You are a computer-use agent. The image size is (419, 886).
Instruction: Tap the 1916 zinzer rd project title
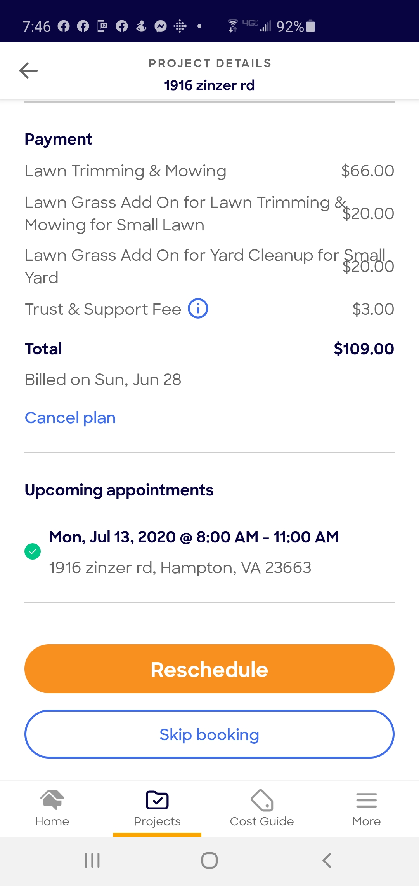[209, 85]
